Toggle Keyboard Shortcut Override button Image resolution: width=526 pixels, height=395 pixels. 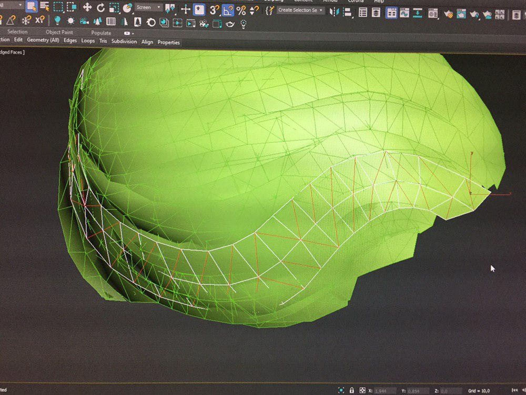coord(199,9)
